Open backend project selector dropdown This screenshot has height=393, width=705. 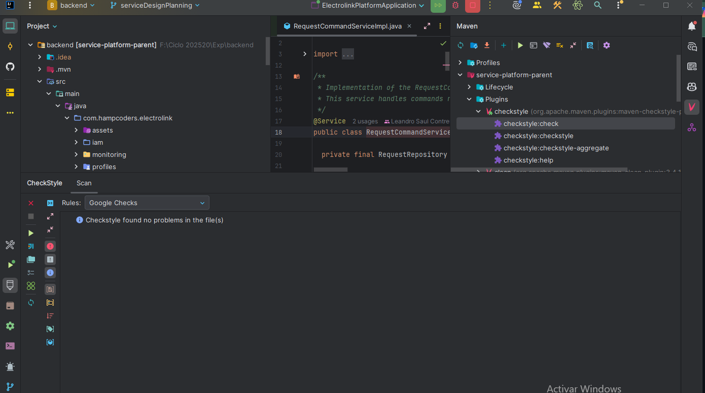(x=71, y=6)
